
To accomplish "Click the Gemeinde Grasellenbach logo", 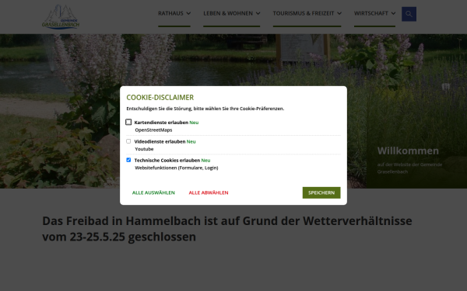I will click(x=61, y=16).
